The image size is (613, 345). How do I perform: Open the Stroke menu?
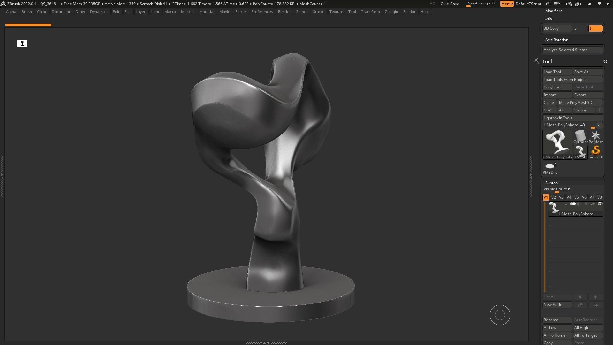tap(318, 12)
